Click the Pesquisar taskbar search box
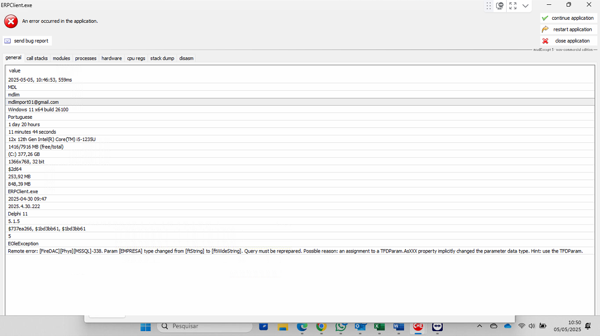This screenshot has height=336, width=600. (205, 326)
